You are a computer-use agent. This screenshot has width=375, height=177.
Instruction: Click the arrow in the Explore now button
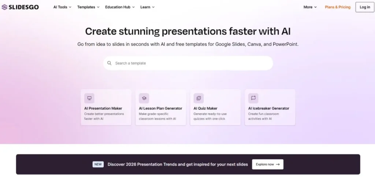tap(278, 165)
